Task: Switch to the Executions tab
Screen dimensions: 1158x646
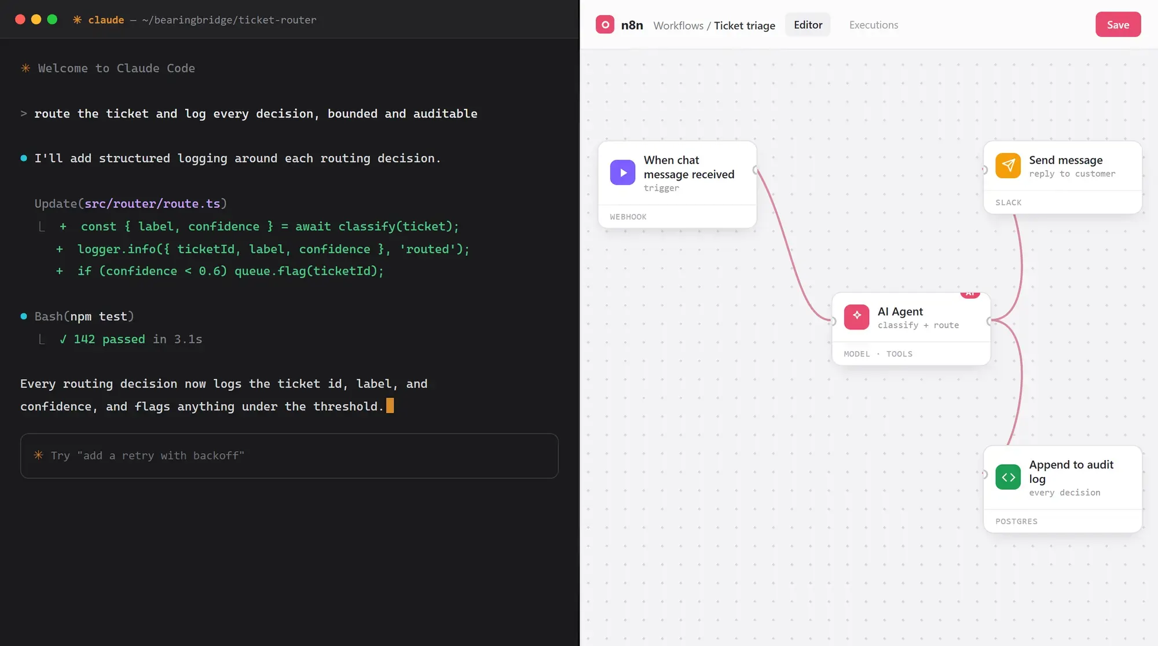Action: pyautogui.click(x=873, y=24)
